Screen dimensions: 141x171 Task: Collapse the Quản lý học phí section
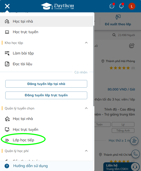tap(86, 151)
